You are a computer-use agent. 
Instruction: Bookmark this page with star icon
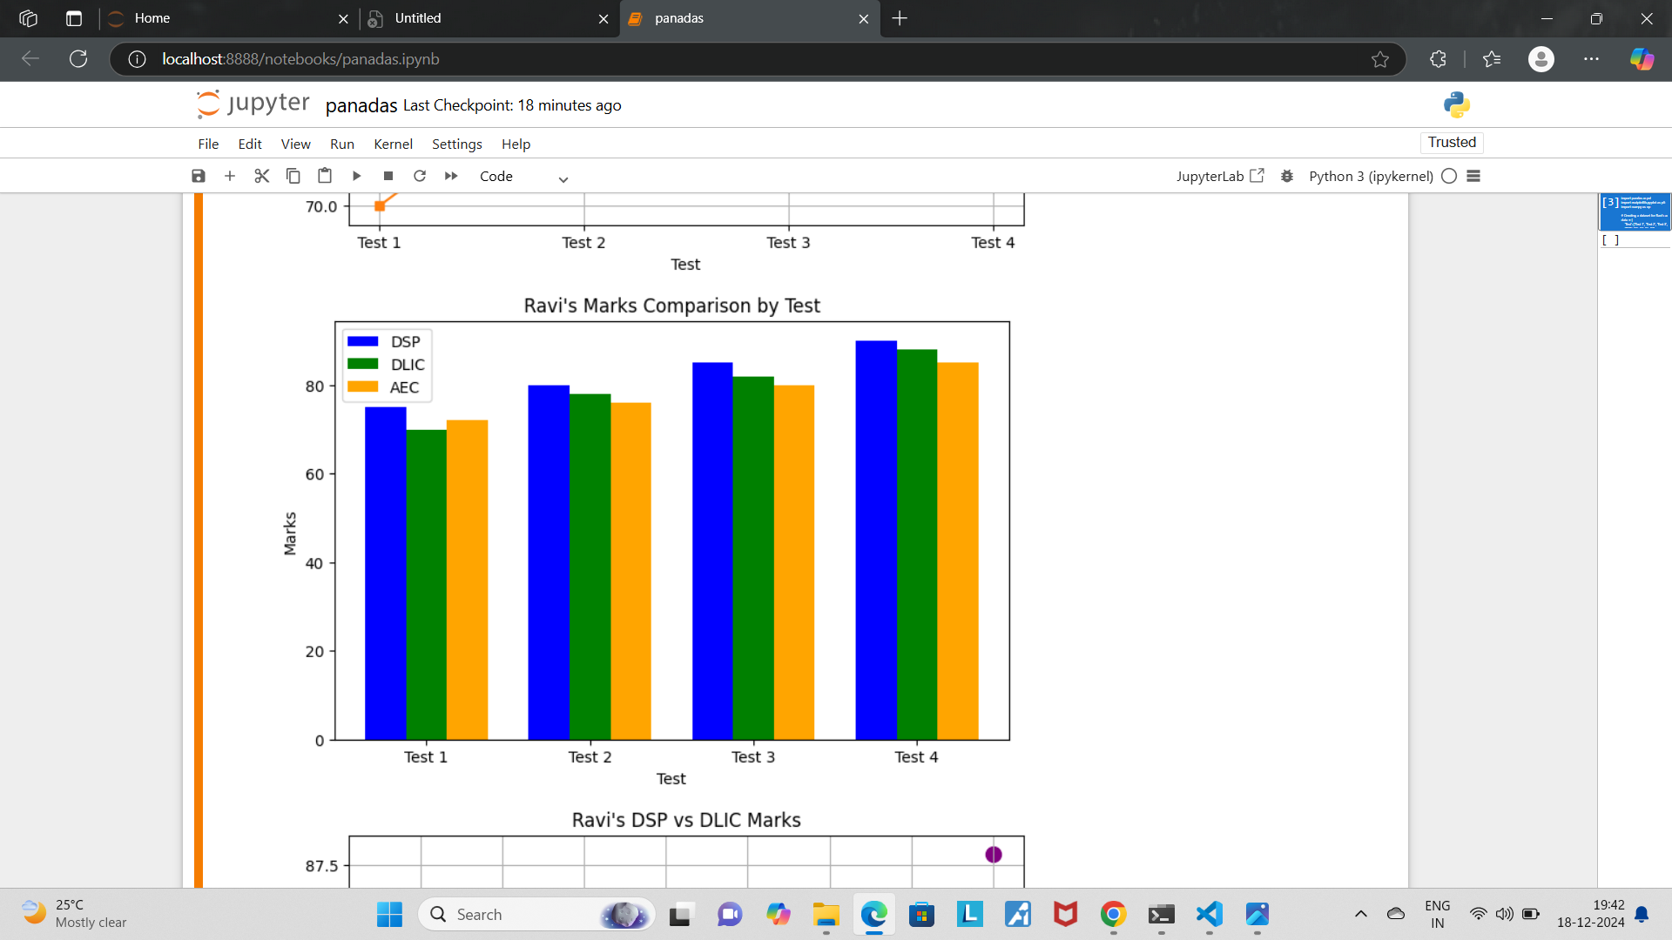point(1380,59)
